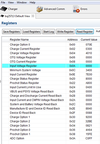Open the Window menu
This screenshot has width=100, height=144.
(x=22, y=2)
